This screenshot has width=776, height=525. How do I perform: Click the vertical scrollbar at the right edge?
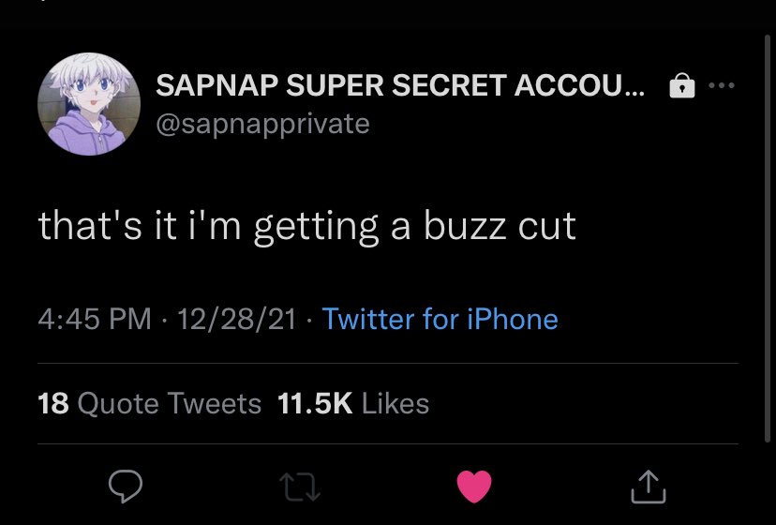tap(768, 239)
